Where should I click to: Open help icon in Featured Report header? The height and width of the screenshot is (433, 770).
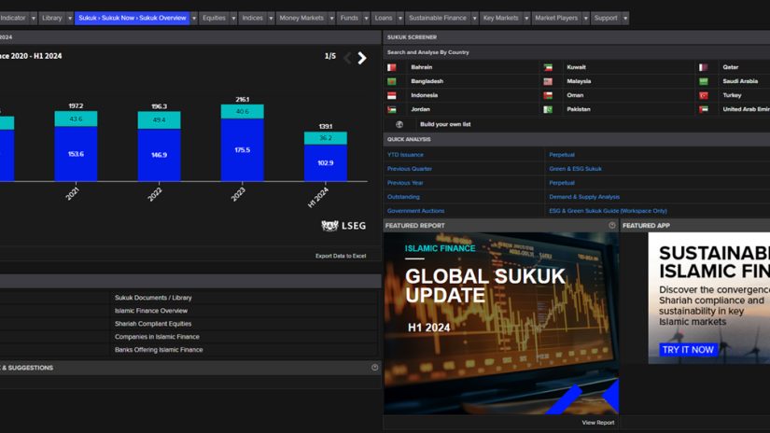pyautogui.click(x=612, y=225)
